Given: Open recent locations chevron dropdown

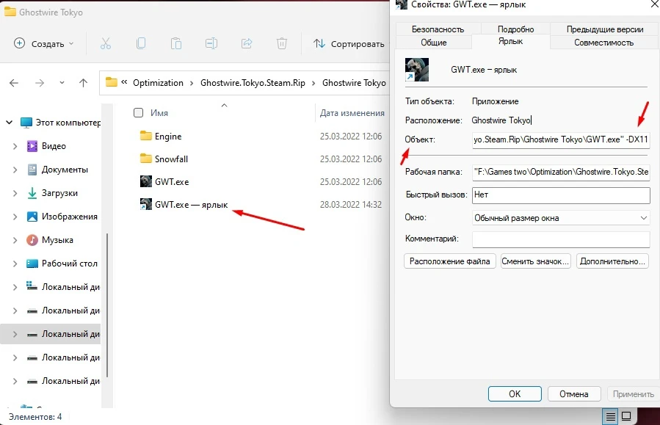Looking at the screenshot, I should pos(62,83).
